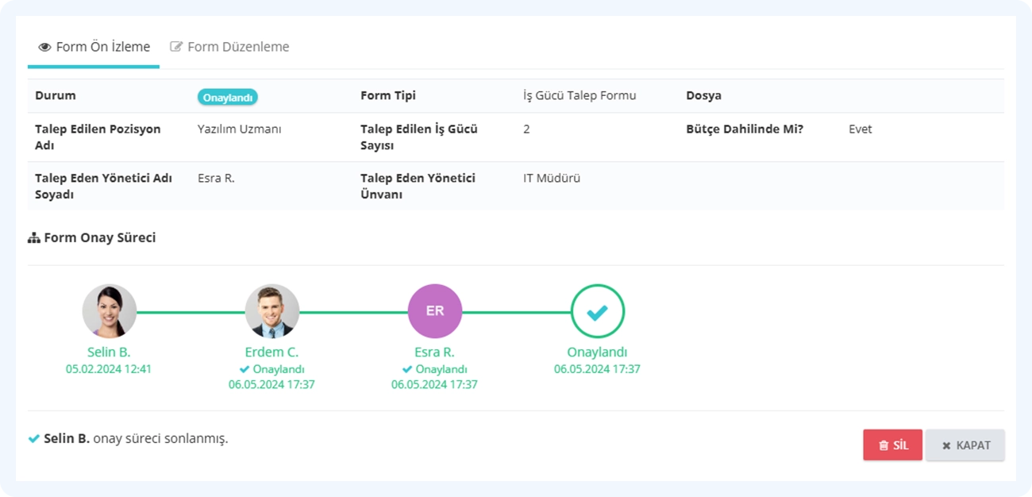Click the trash icon in the SİL button
The image size is (1032, 497).
point(884,446)
